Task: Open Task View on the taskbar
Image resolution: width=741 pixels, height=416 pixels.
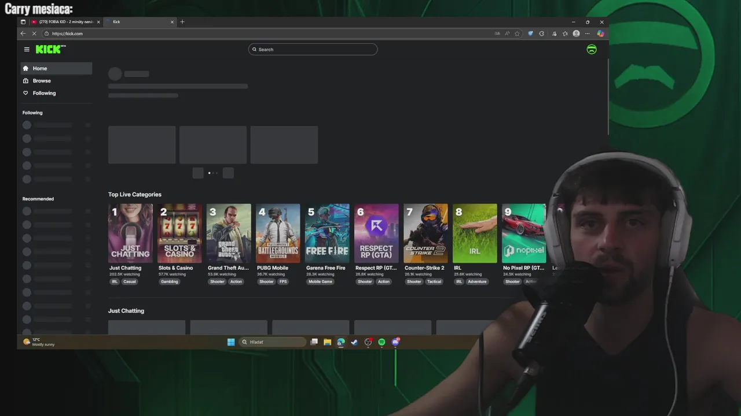Action: (x=314, y=342)
